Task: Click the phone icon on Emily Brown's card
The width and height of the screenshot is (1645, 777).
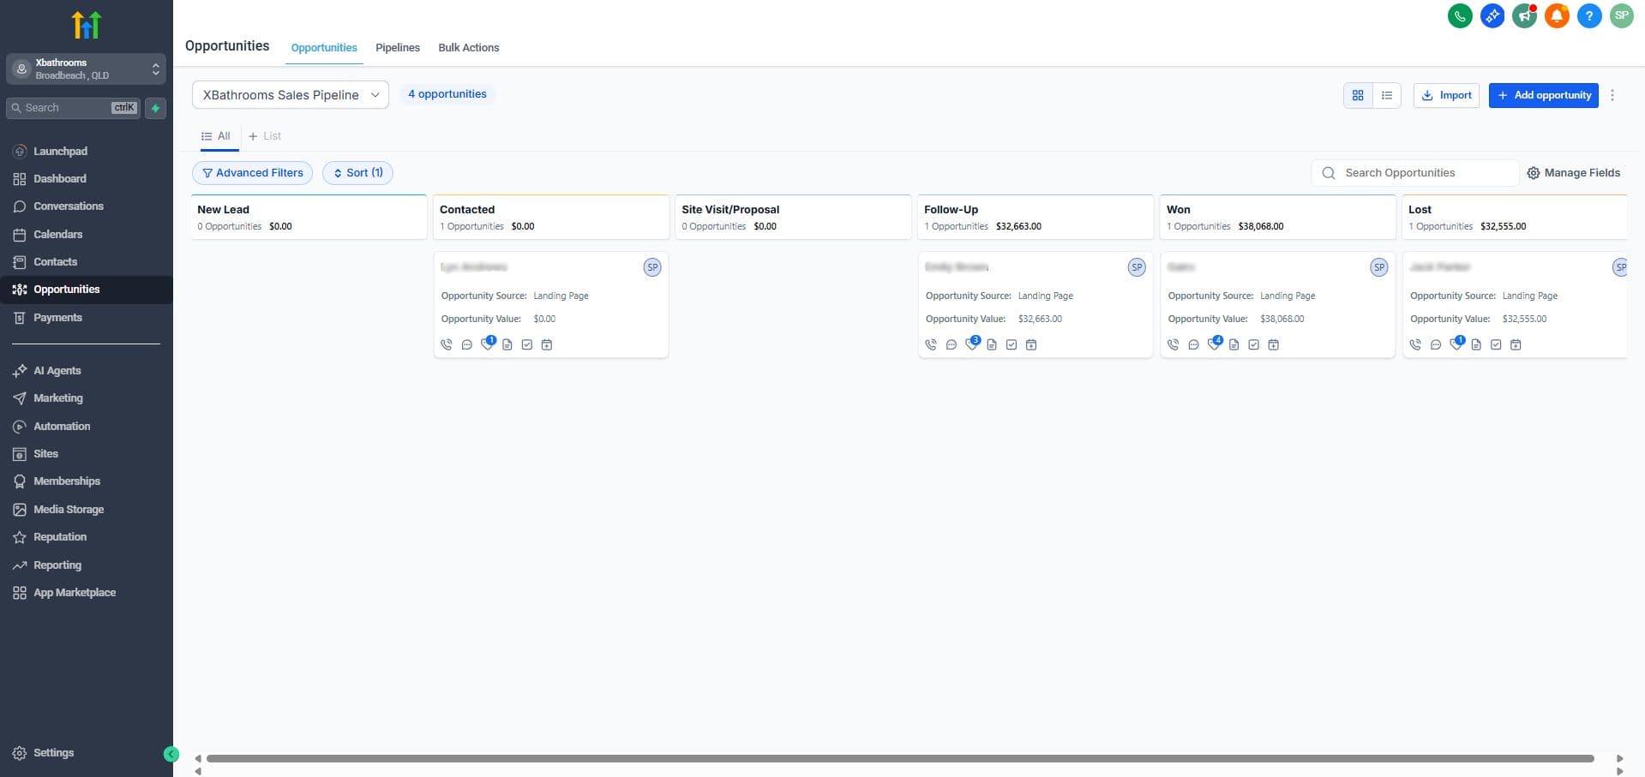Action: coord(932,344)
